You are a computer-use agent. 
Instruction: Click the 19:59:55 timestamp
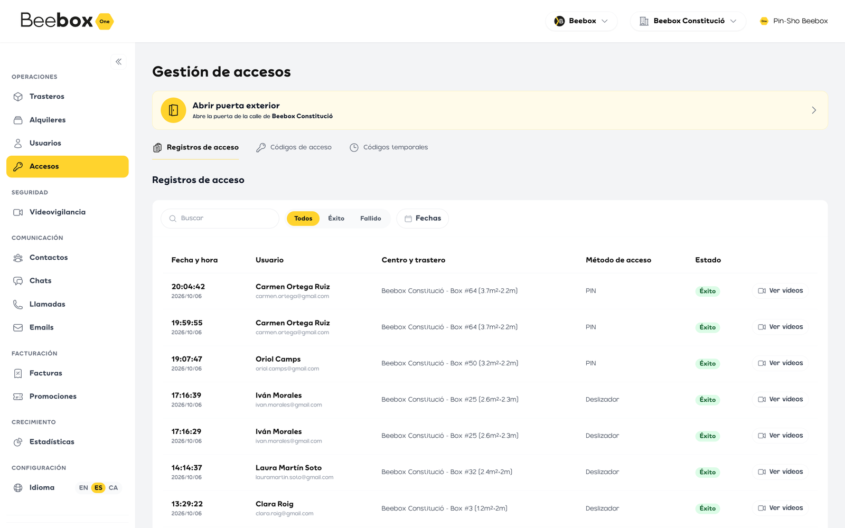[187, 323]
